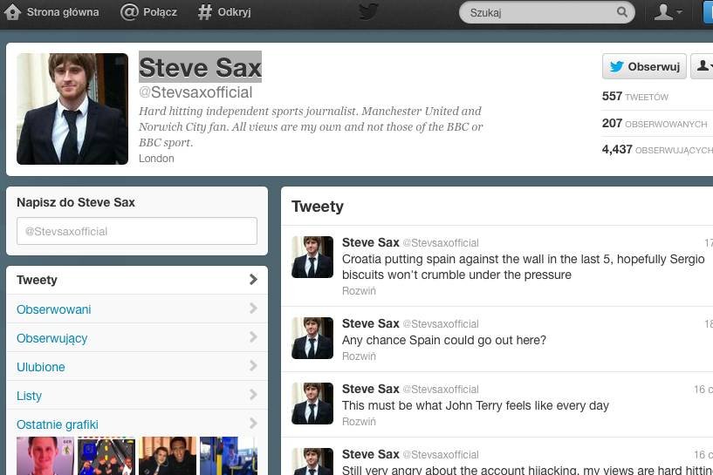The height and width of the screenshot is (475, 713).
Task: Open fourth recent image thumbnail
Action: point(229,456)
